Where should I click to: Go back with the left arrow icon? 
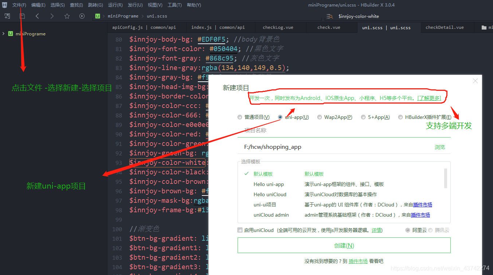click(37, 16)
